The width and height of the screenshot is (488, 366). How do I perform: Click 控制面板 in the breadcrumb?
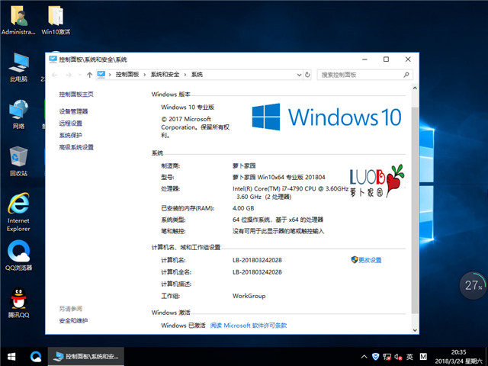[127, 75]
